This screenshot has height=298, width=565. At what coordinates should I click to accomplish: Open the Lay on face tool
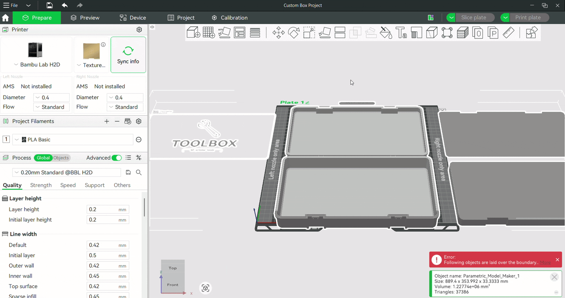pos(324,32)
